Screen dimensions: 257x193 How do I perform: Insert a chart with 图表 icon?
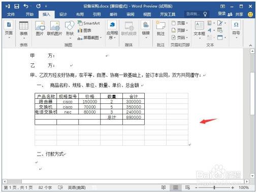tap(84, 30)
